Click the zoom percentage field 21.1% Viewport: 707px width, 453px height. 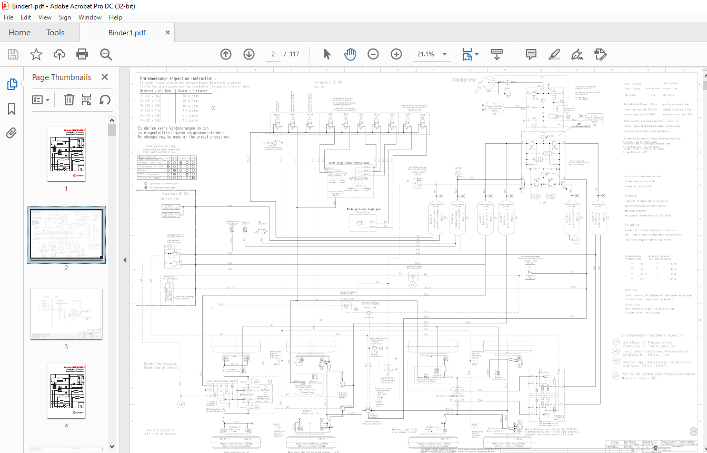(426, 54)
